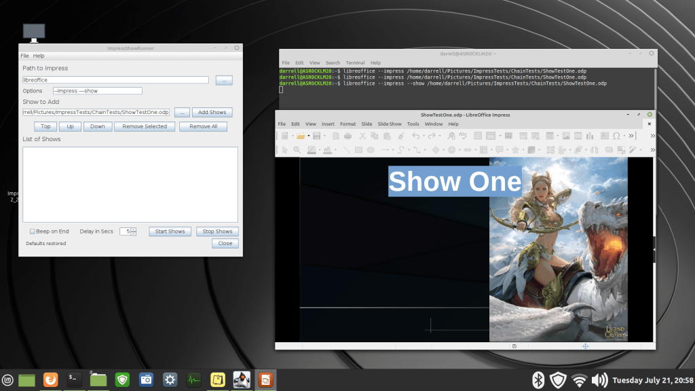695x391 pixels.
Task: Open the Help menu in ImpressShowRunner
Action: click(39, 56)
